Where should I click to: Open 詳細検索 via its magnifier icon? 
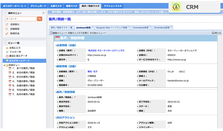(x=7, y=29)
